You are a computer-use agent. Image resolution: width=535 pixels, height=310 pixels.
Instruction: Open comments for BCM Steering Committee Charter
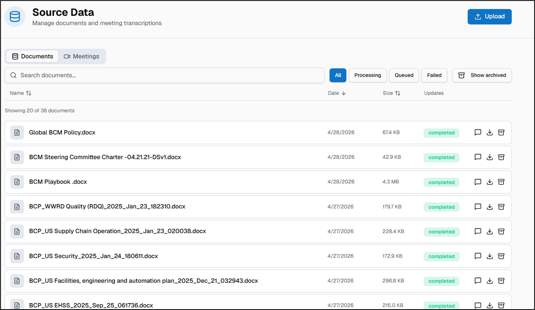point(478,157)
